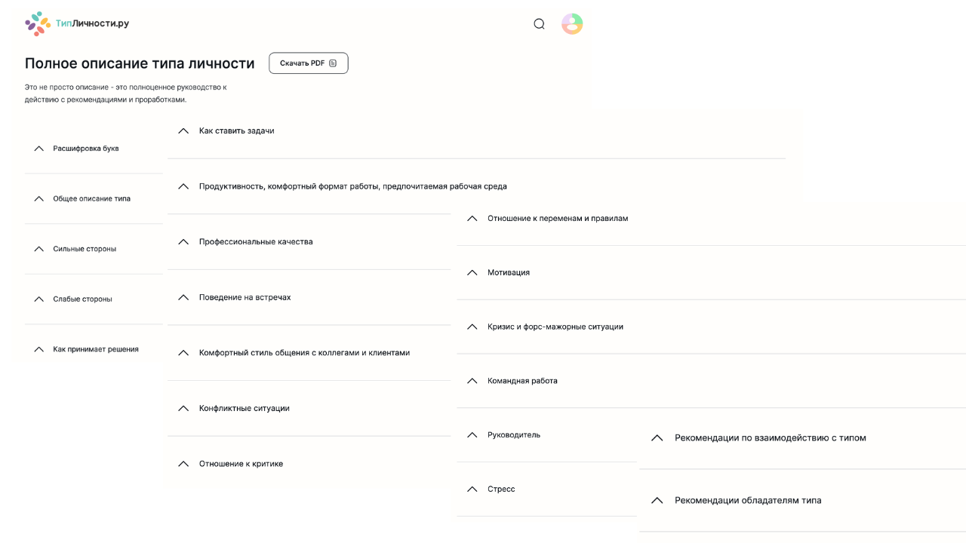Click the chevron icon beside Стресс
The width and height of the screenshot is (966, 543).
[472, 489]
